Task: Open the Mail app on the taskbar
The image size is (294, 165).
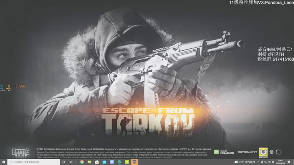Action: pyautogui.click(x=104, y=162)
